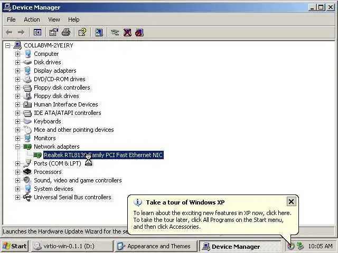Select the Computer label
The width and height of the screenshot is (338, 253).
click(x=46, y=54)
